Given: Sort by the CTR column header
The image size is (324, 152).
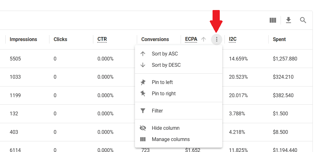Looking at the screenshot, I should (x=102, y=39).
